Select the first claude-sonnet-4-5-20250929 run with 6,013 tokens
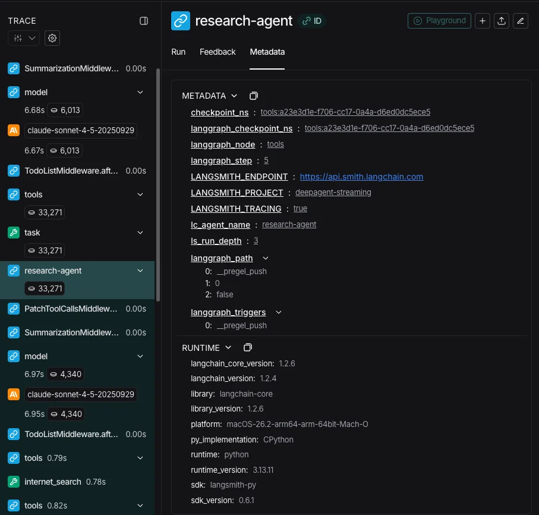 [81, 130]
